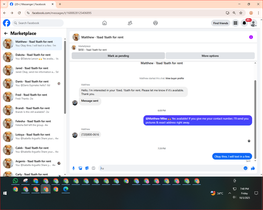
Task: Open the Groups icon in top navigation
Action: (x=156, y=23)
